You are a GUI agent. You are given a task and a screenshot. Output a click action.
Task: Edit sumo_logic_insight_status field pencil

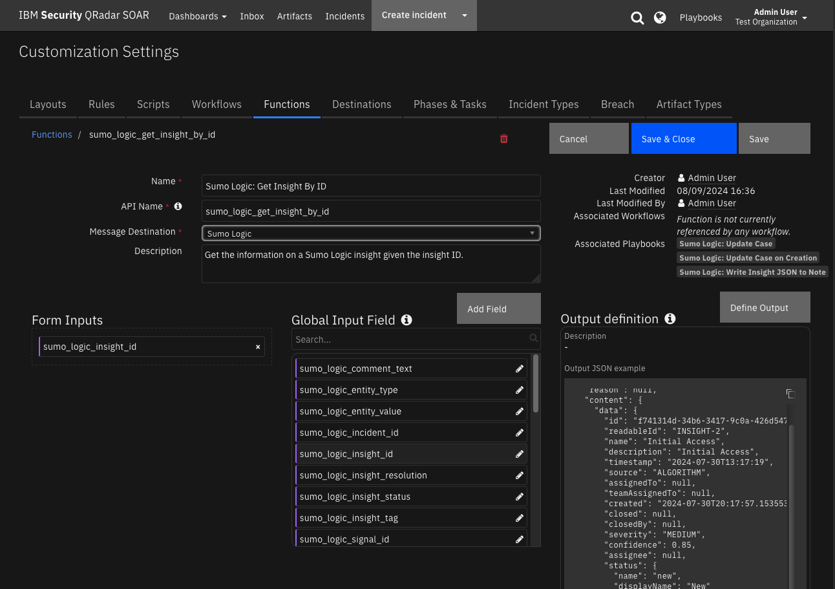point(520,497)
